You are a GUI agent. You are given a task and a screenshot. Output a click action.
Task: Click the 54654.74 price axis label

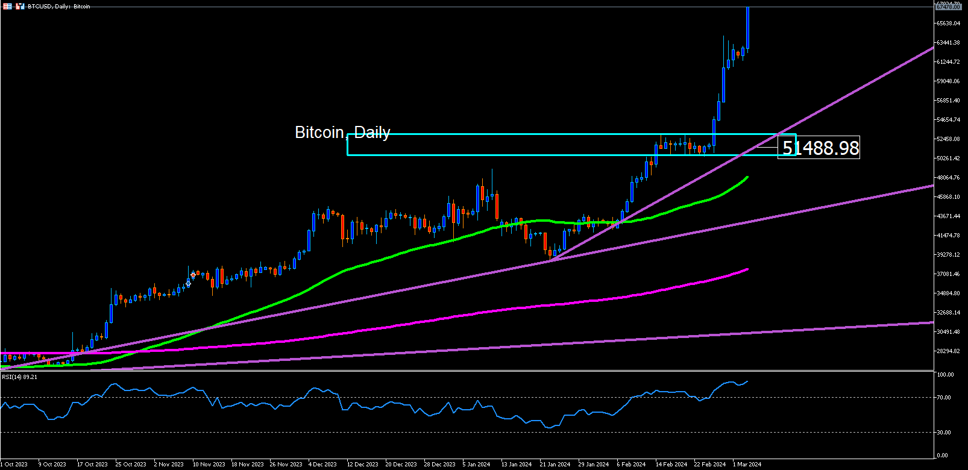pyautogui.click(x=948, y=120)
